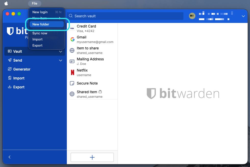This screenshot has width=250, height=167.
Task: Click the paper-plane icon next to Send
Action: point(10,60)
